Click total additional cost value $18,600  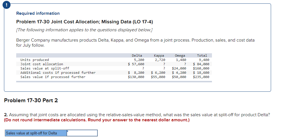click(201, 73)
